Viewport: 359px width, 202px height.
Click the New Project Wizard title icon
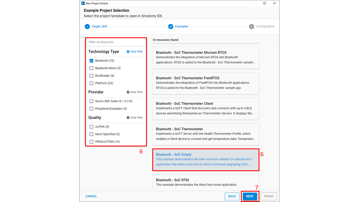pyautogui.click(x=83, y=3)
